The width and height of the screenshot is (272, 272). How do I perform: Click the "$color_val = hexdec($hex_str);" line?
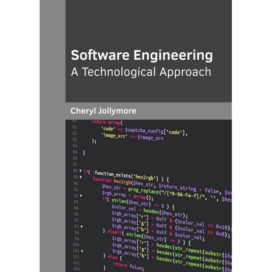[x=150, y=211]
